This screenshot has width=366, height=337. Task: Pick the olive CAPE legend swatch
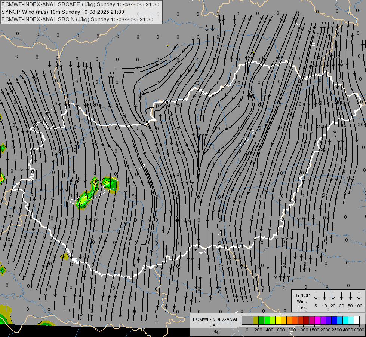tap(256, 320)
